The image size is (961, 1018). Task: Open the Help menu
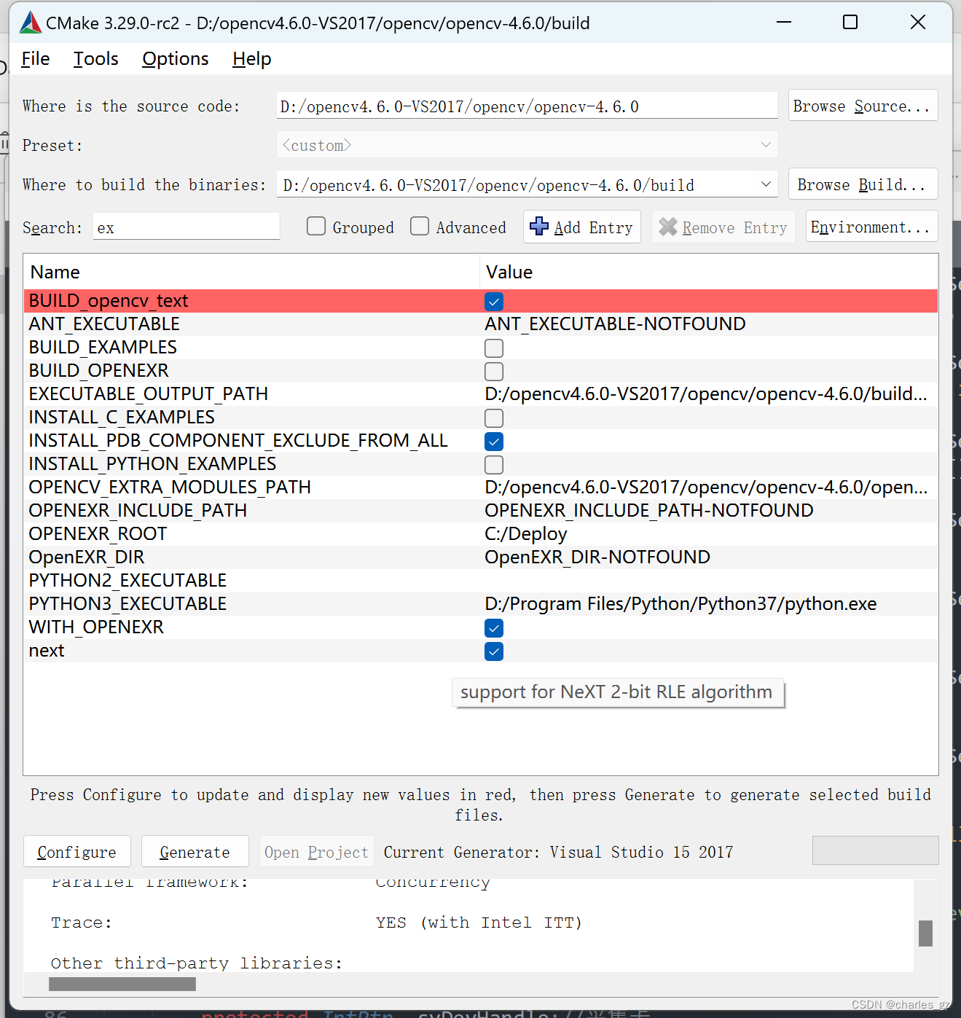[252, 59]
